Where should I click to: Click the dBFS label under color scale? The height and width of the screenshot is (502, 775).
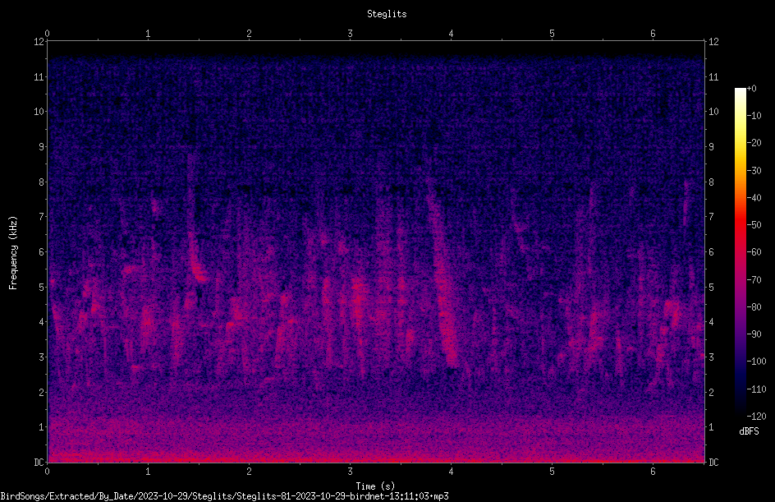tap(749, 431)
